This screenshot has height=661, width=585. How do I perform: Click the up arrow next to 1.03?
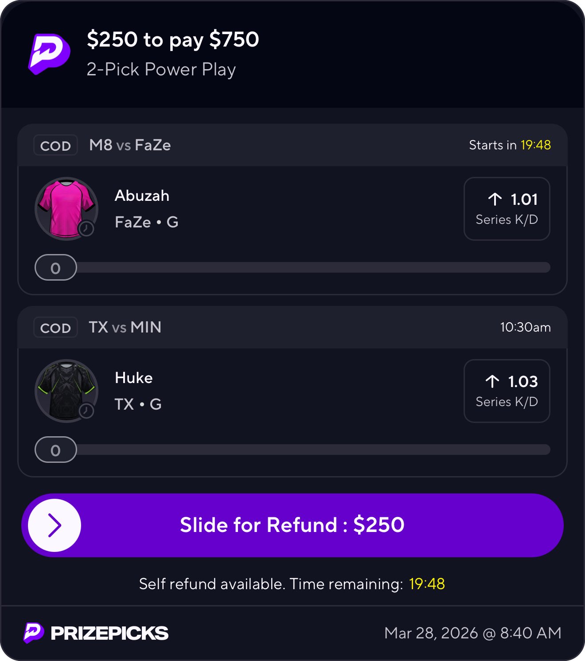[492, 381]
